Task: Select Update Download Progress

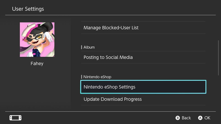Action: (x=143, y=99)
